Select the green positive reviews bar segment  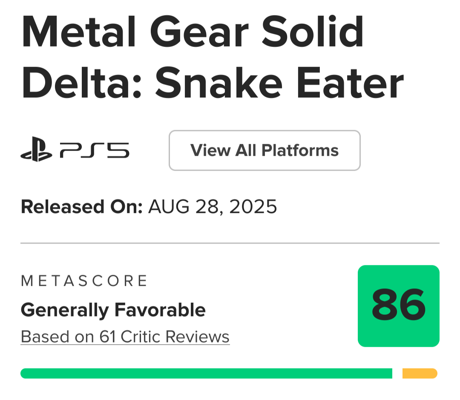tap(206, 374)
